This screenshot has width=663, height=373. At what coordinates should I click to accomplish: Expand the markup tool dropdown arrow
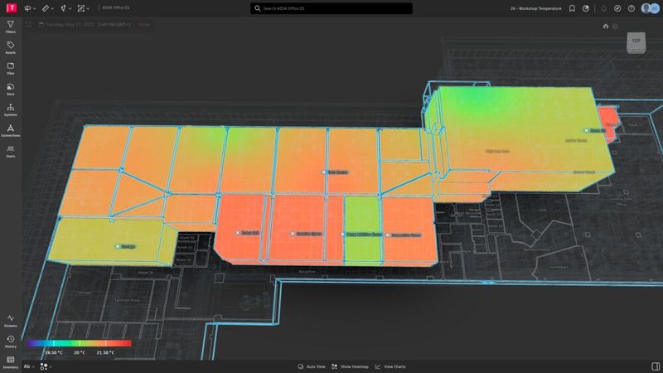[x=88, y=8]
